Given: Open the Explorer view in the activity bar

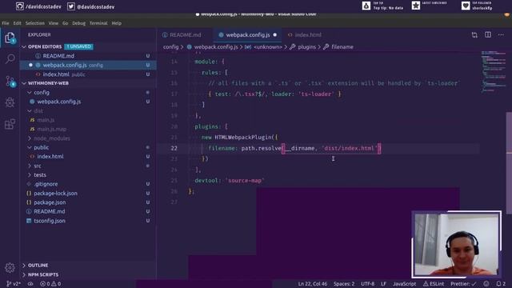Looking at the screenshot, I should point(10,38).
